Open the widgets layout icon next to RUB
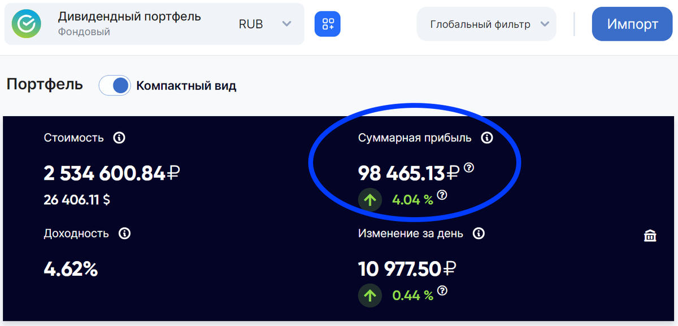 pyautogui.click(x=328, y=24)
